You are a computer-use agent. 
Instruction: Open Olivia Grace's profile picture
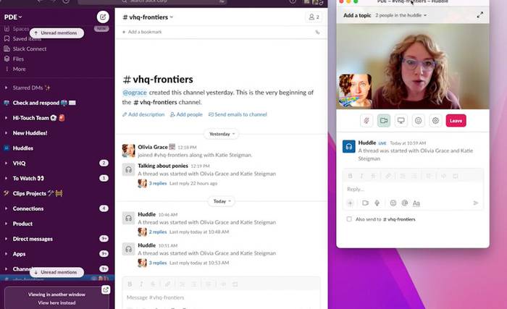pyautogui.click(x=128, y=151)
